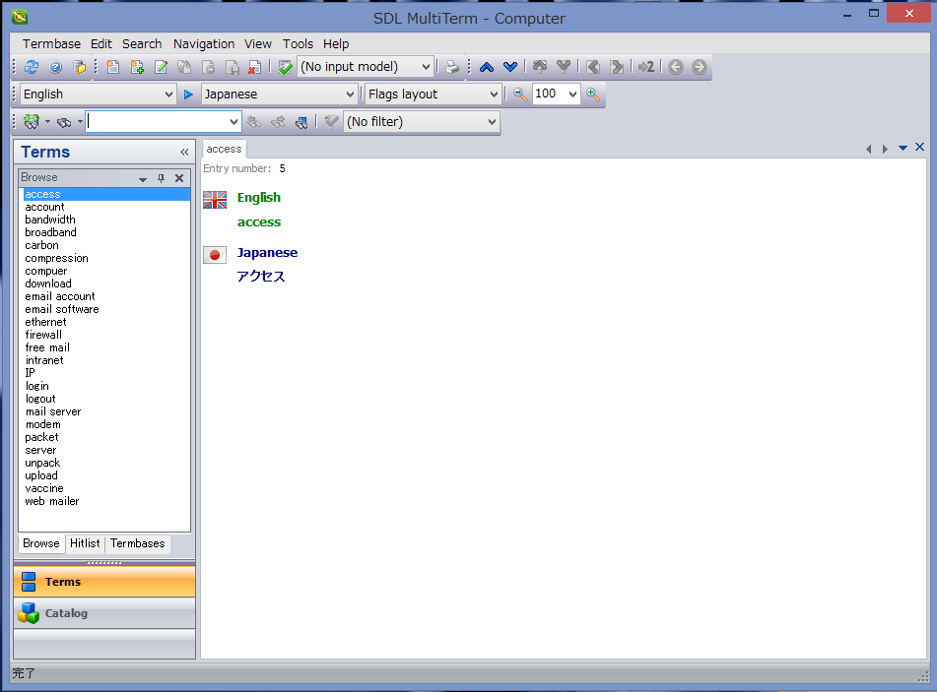Select the bandwidth term
This screenshot has height=692, width=937.
point(49,220)
